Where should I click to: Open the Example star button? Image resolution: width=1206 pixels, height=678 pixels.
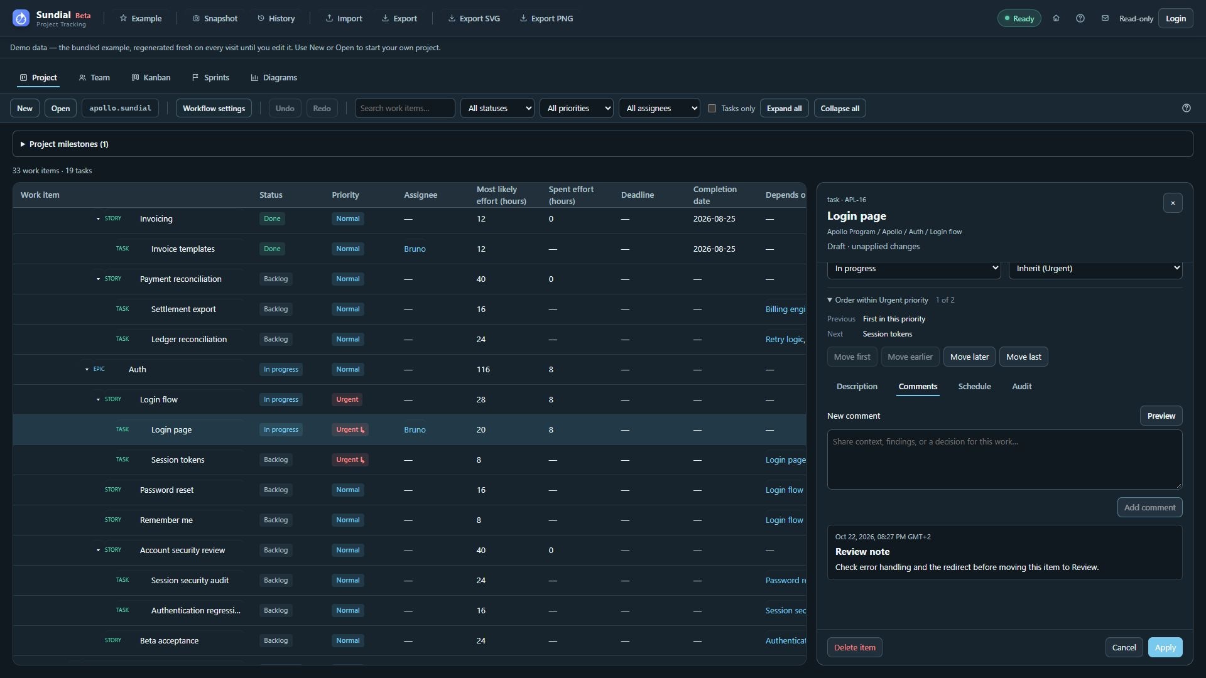coord(141,18)
